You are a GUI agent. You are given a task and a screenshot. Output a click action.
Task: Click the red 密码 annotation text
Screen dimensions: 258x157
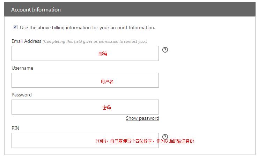[106, 108]
